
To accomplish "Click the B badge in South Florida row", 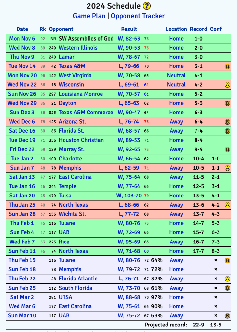I will click(227, 288).
